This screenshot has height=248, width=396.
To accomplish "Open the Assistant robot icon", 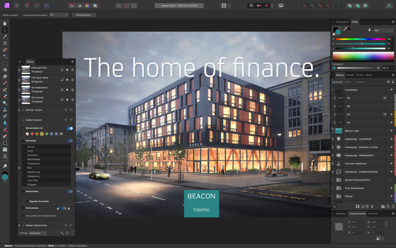I will 281,6.
